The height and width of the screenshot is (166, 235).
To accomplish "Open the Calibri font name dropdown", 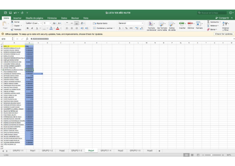I will click(x=33, y=23).
